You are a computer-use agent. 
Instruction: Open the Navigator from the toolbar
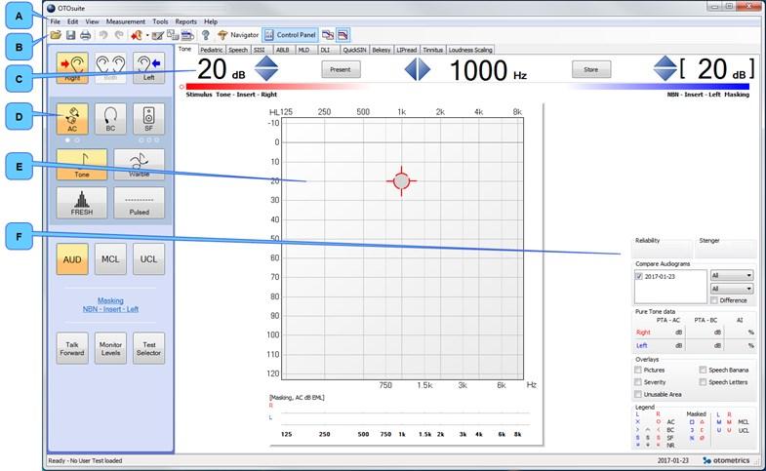coord(238,35)
